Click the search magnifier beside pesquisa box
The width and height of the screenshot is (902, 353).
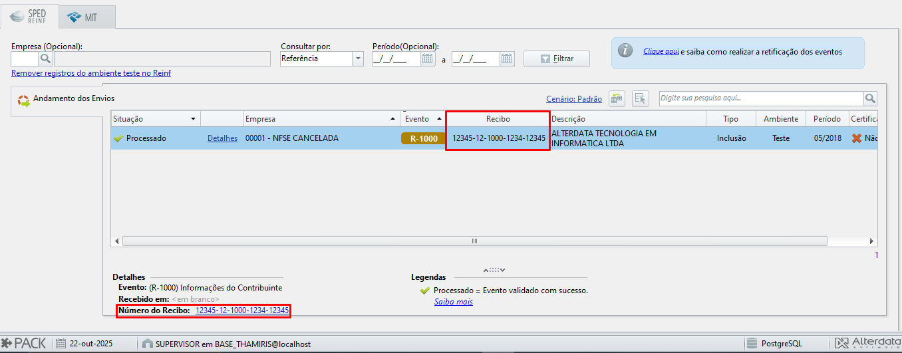point(870,98)
